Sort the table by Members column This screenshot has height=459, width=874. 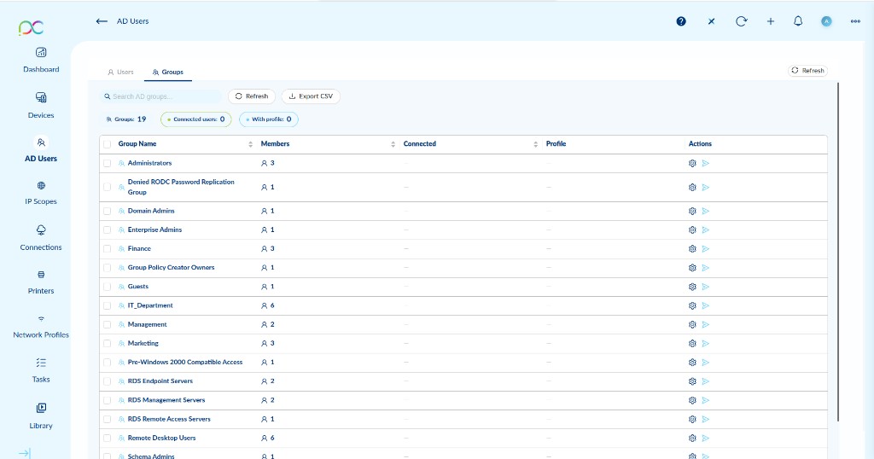tap(275, 144)
